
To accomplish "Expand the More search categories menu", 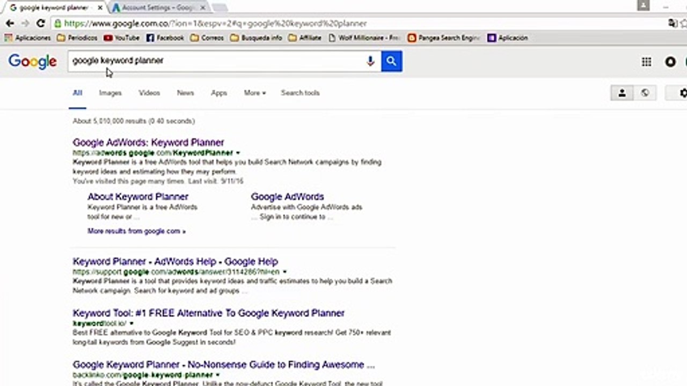I will click(254, 93).
